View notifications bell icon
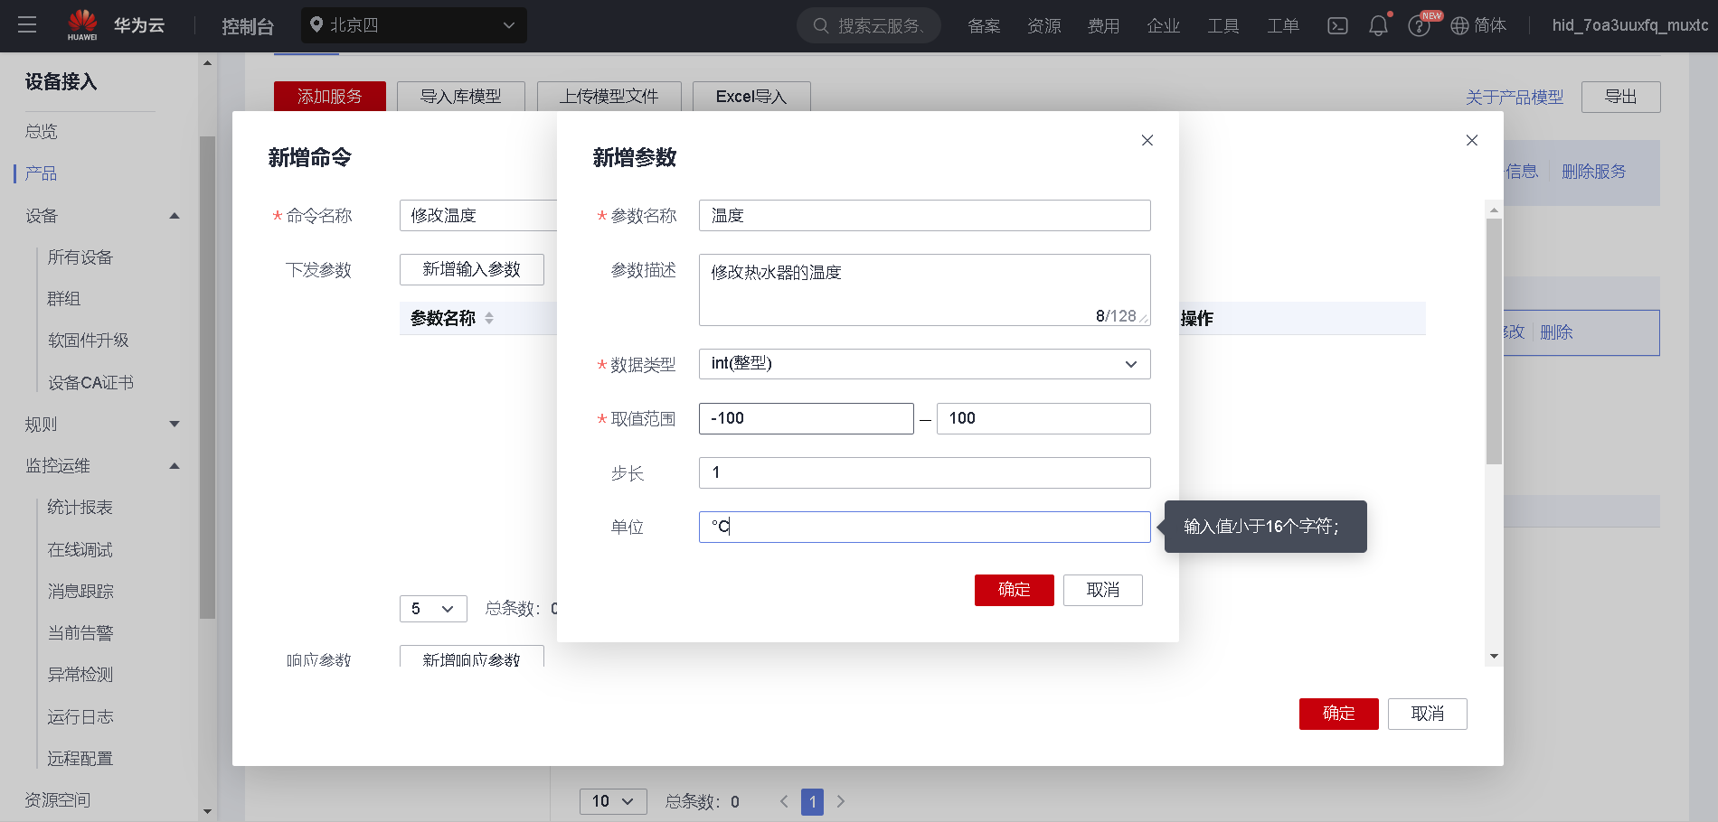Screen dimensions: 1718x822 pos(1378,25)
